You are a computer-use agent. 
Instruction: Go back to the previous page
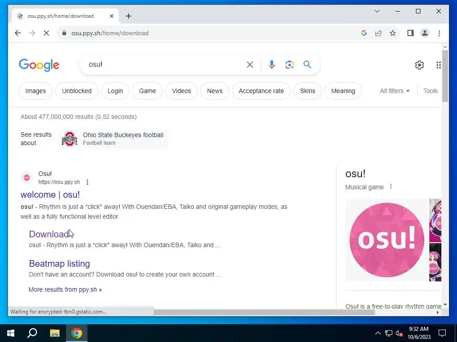[18, 33]
